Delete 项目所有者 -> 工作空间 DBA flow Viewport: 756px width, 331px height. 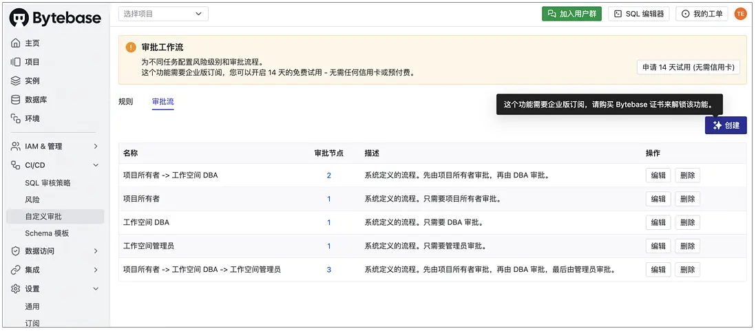coord(688,175)
